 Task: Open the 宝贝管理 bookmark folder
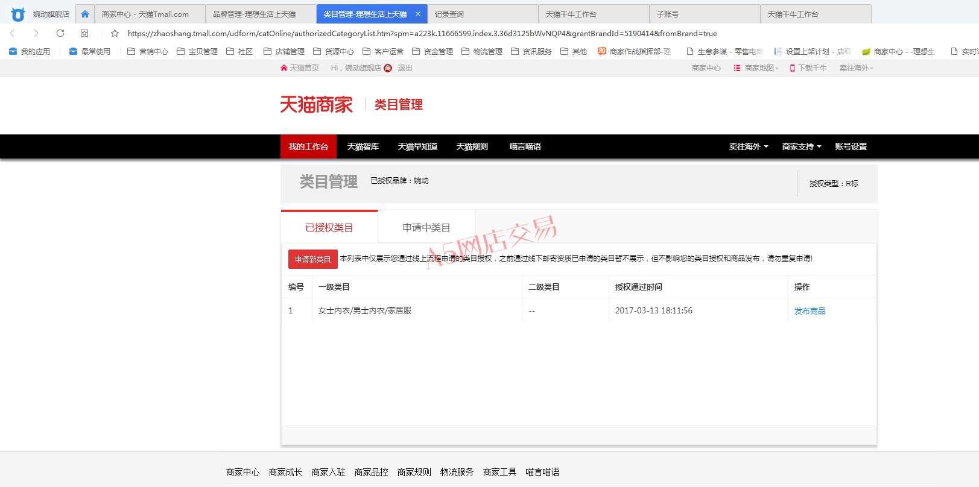(197, 51)
